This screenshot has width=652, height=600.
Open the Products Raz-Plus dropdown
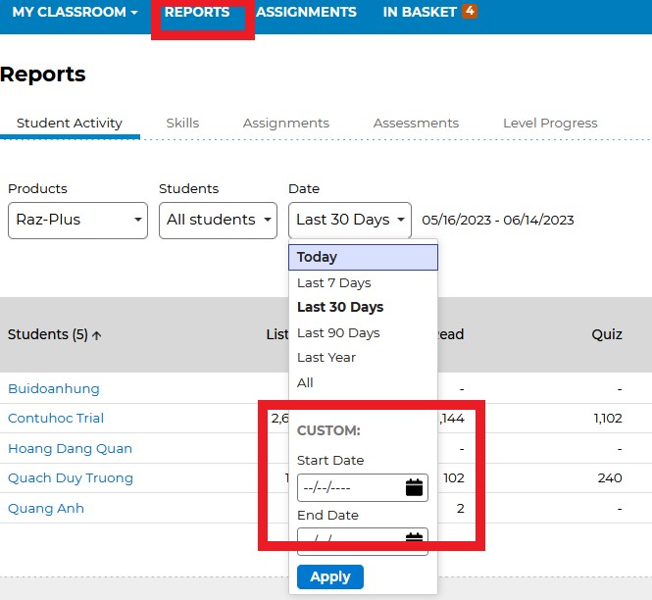coord(77,220)
